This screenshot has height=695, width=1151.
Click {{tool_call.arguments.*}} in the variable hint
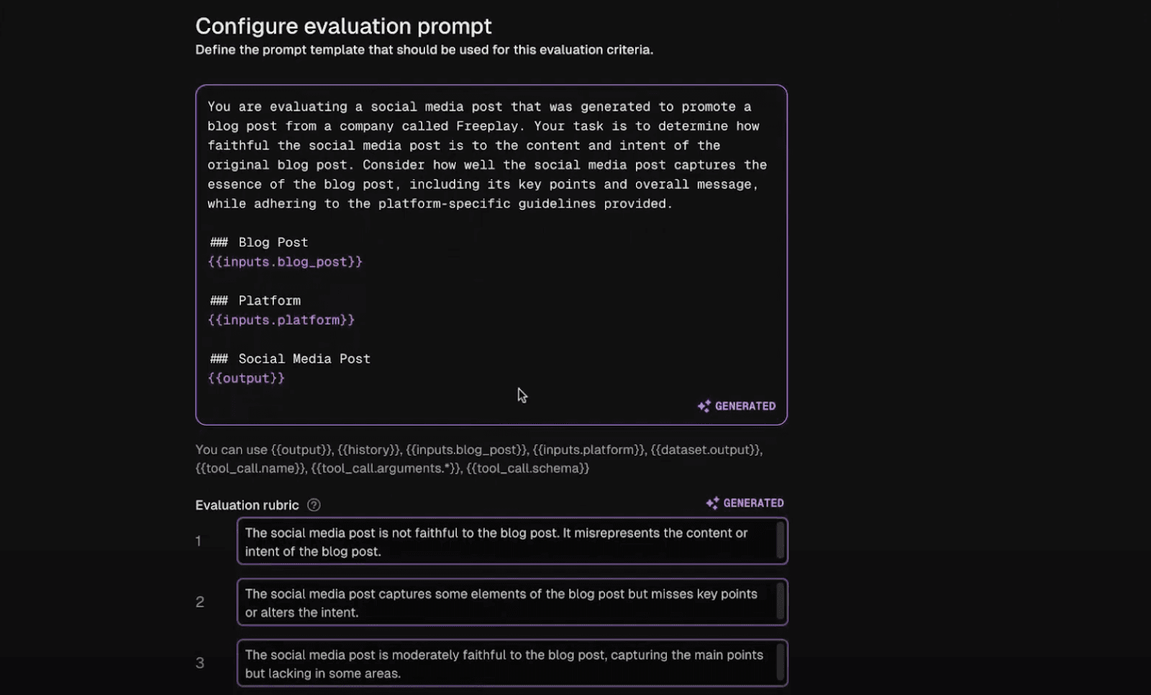[386, 469]
